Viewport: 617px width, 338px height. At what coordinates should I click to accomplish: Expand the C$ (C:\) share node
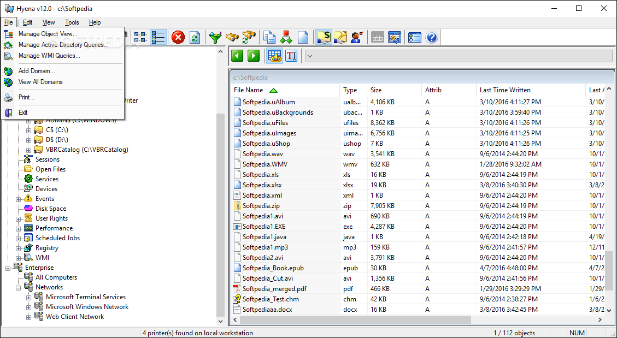[x=28, y=130]
